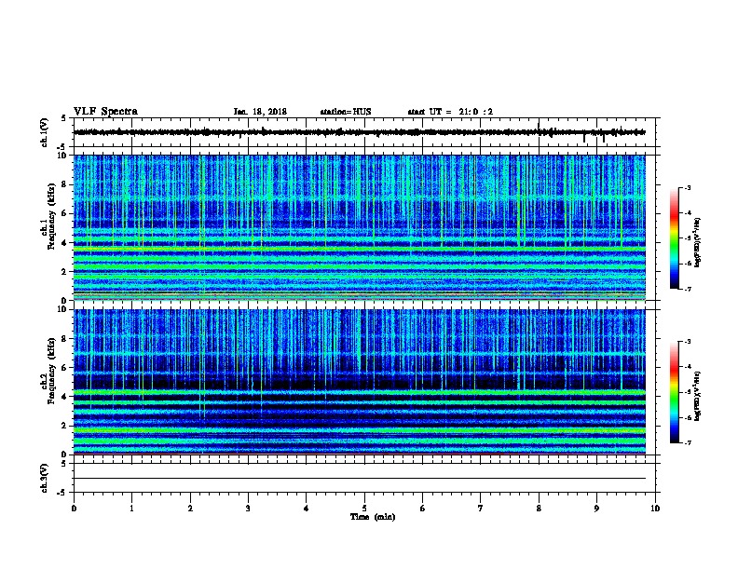Click the "7" tick on the time axis
The width and height of the screenshot is (738, 570).
coord(481,509)
